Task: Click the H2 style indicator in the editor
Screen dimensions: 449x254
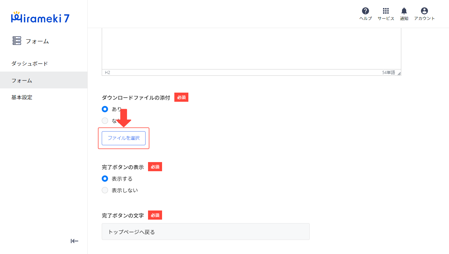Action: [106, 72]
